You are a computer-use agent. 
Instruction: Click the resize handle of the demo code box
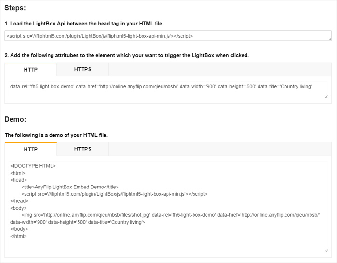(x=326, y=250)
